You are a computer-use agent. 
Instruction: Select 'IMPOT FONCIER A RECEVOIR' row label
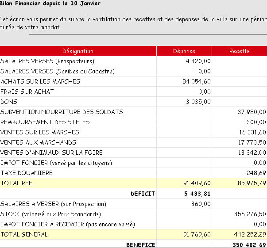pos(68,225)
